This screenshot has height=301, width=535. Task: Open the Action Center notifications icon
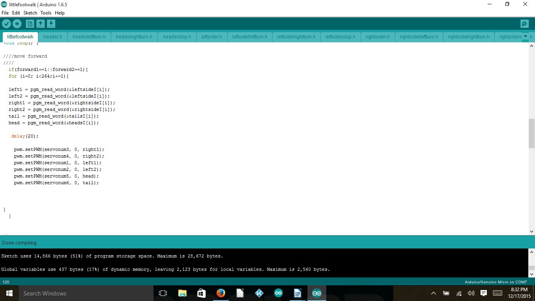(484, 293)
